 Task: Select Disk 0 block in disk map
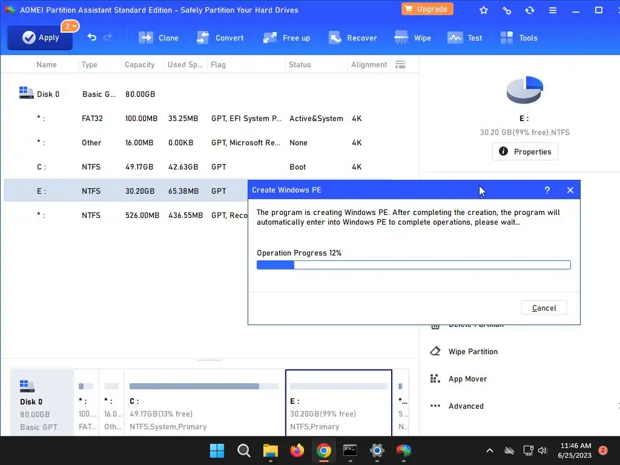point(42,403)
